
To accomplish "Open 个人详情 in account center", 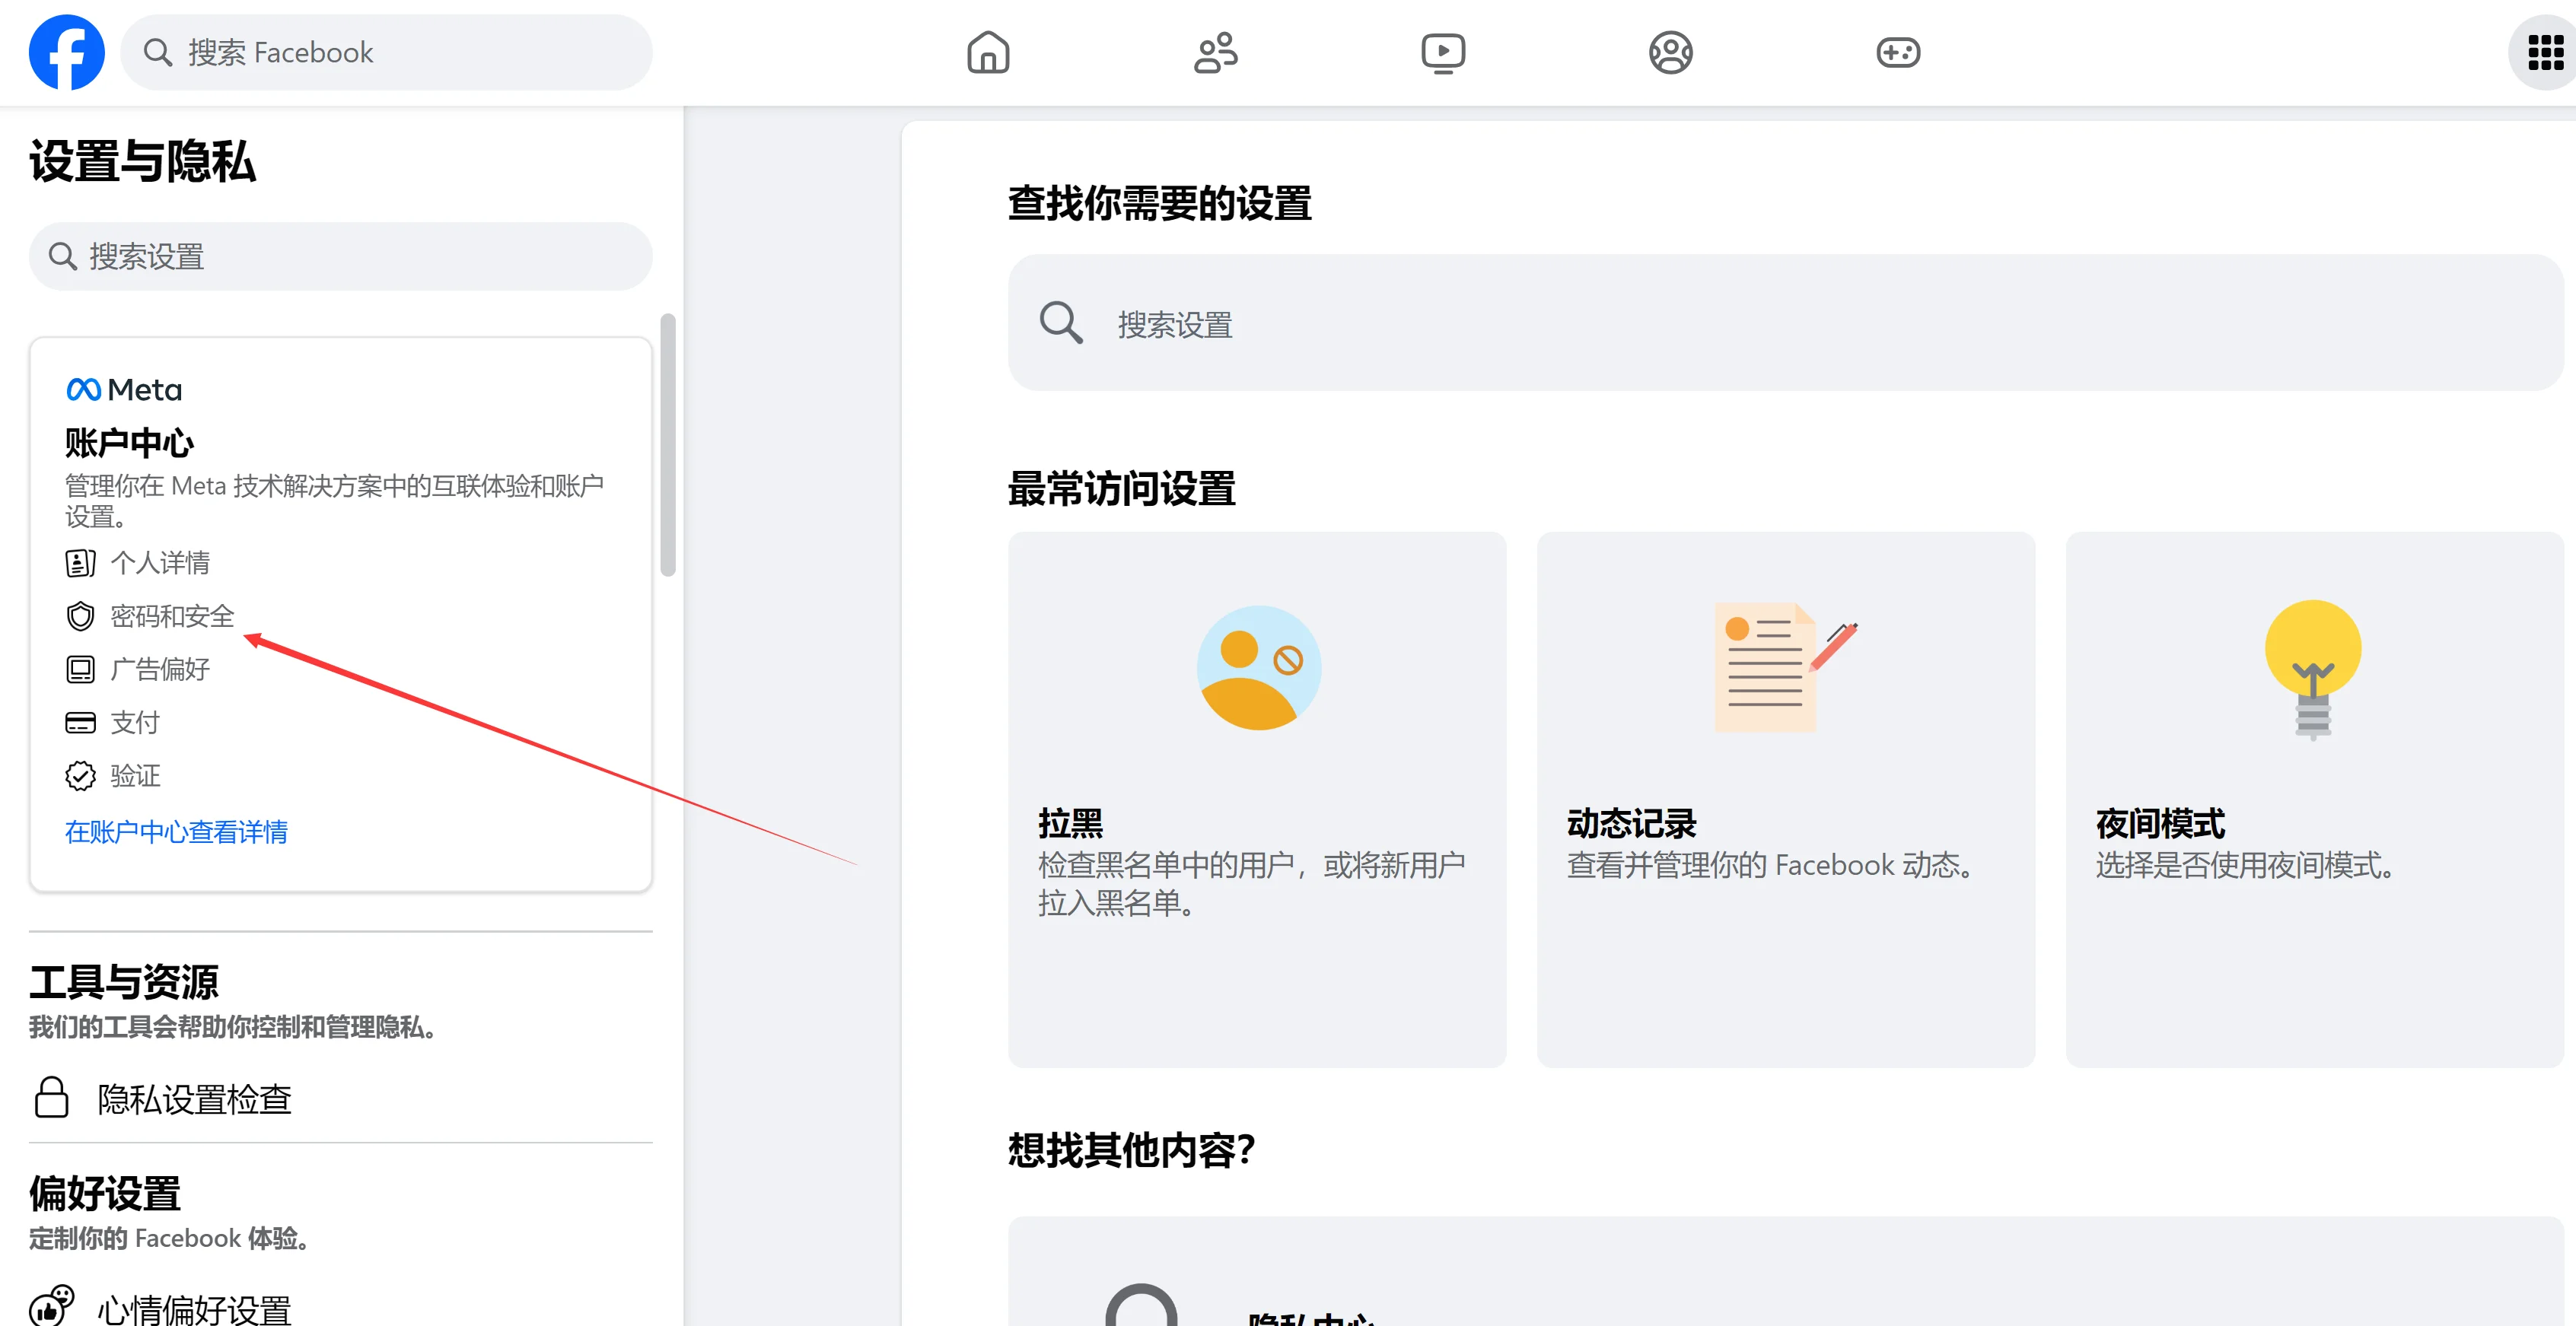I will tap(159, 563).
